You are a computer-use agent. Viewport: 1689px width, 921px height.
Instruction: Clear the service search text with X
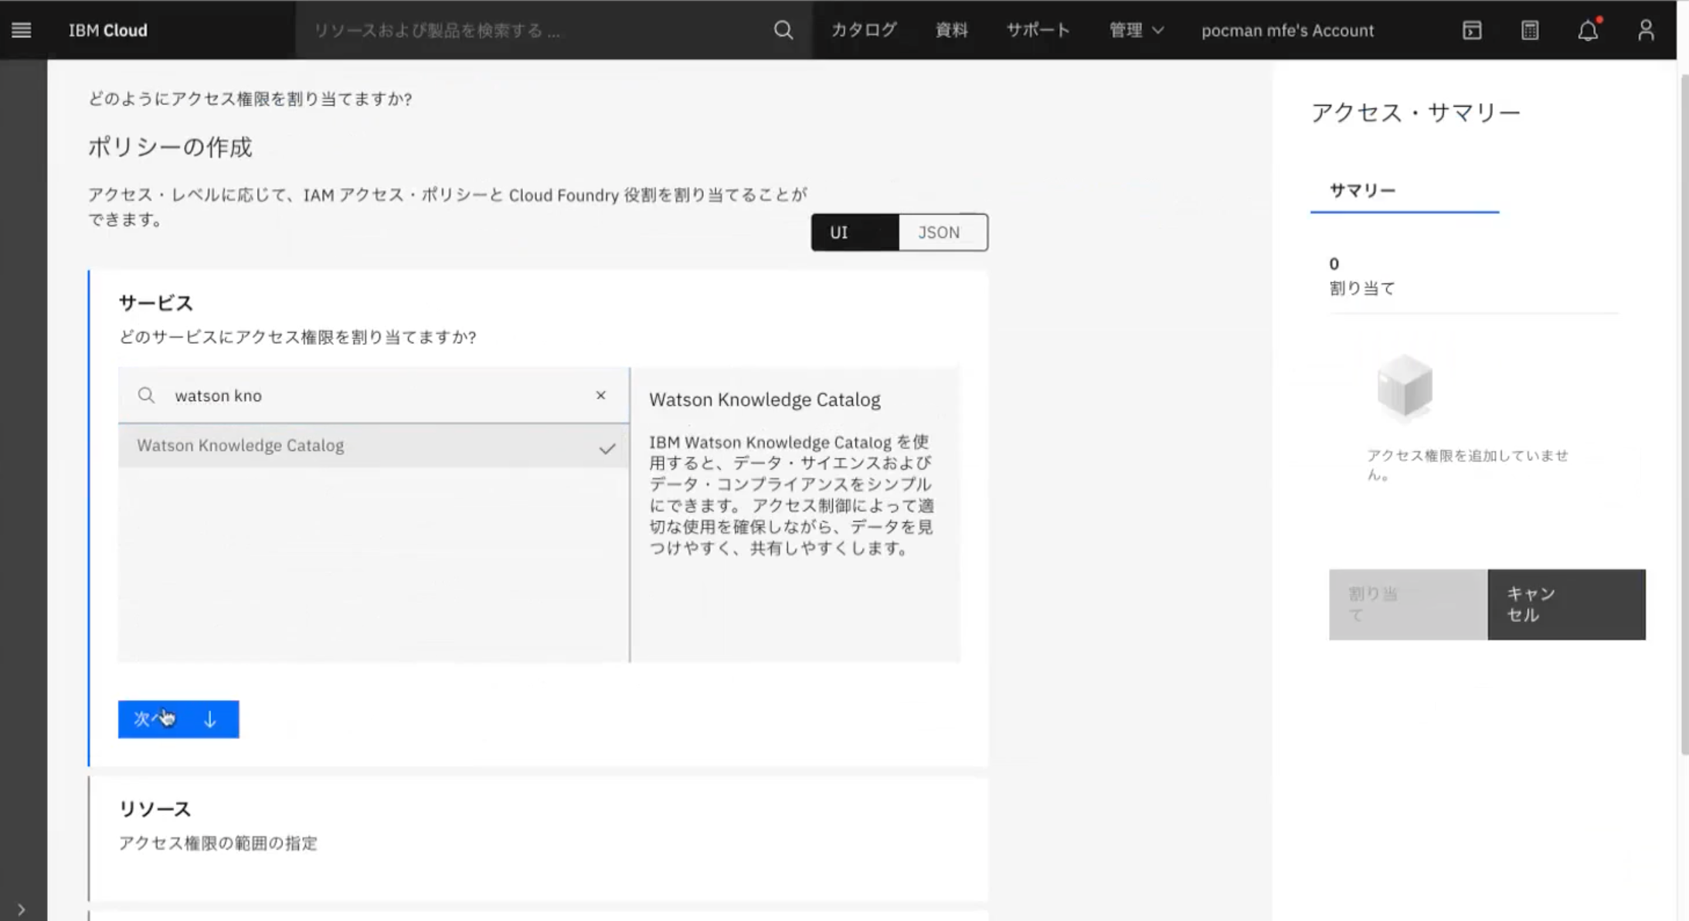pos(600,396)
